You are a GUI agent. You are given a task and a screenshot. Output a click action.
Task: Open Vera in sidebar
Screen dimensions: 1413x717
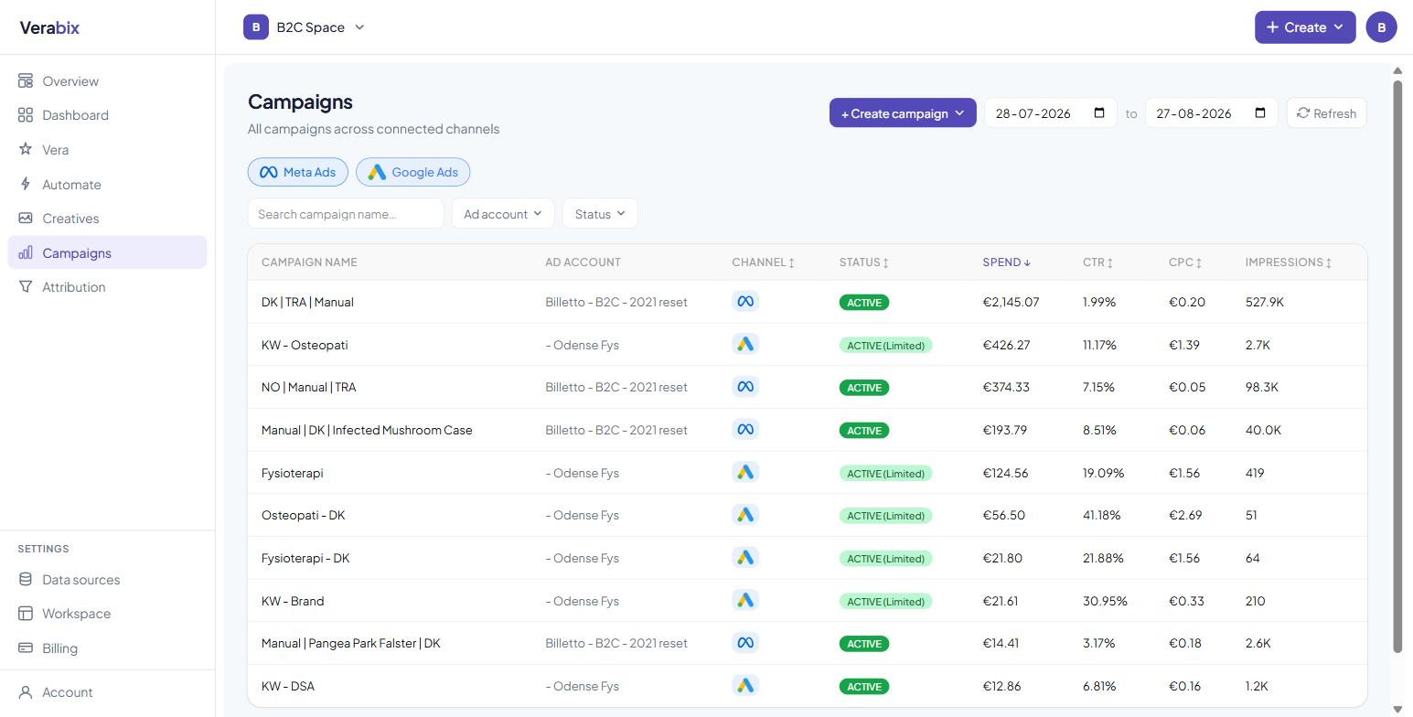point(107,149)
